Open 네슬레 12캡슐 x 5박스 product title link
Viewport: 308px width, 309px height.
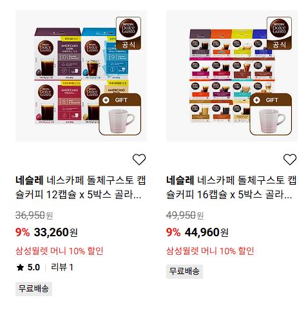point(81,187)
